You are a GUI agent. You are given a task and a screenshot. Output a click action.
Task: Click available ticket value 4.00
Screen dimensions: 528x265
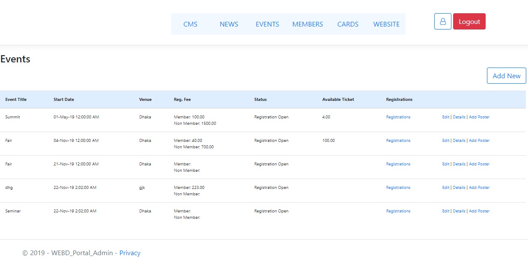point(326,117)
